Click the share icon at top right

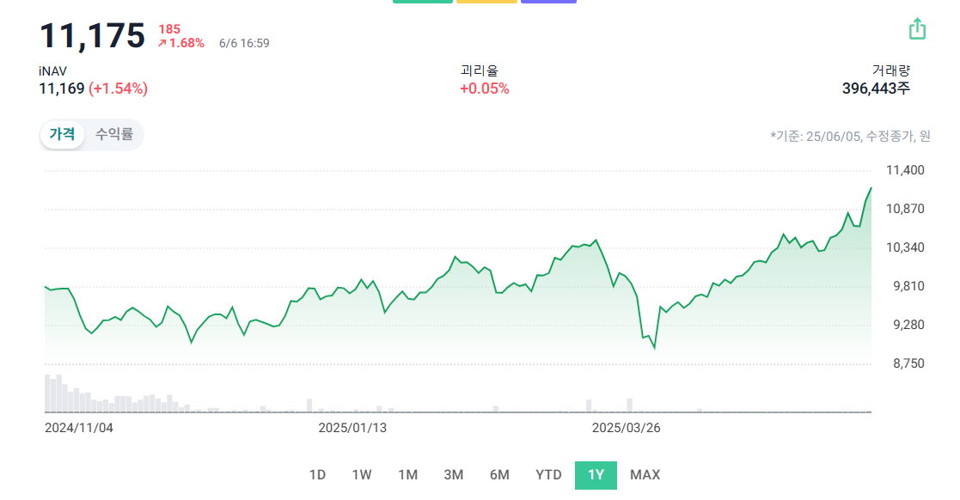917,28
